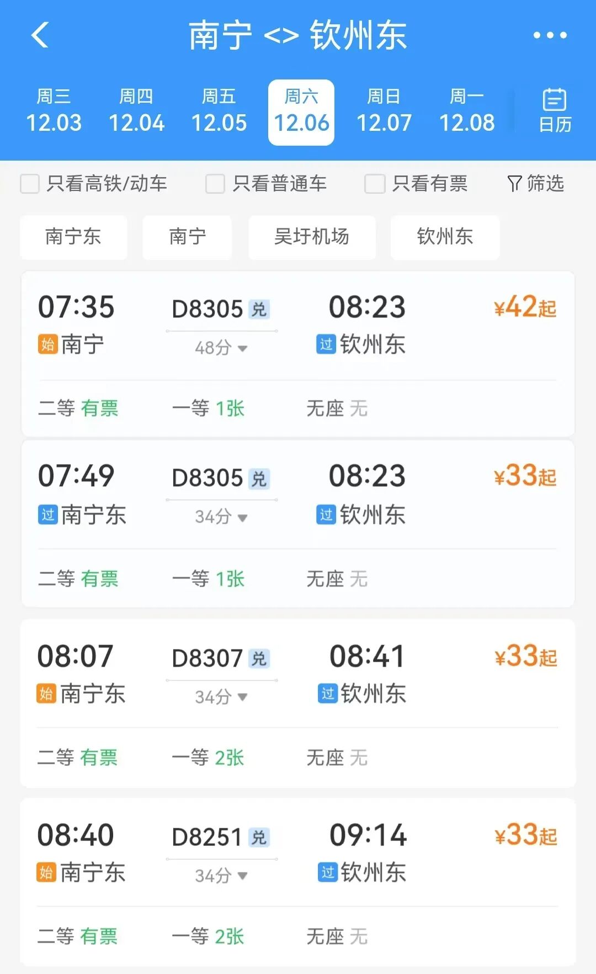Select the 周五 12.05 date tab
The width and height of the screenshot is (596, 974).
[x=219, y=112]
